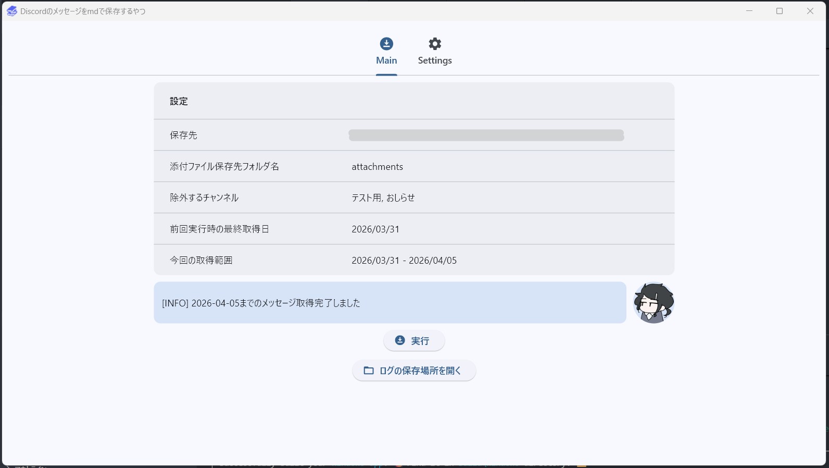Click the 添付ファイル保存先フォルダ名 label

click(224, 166)
